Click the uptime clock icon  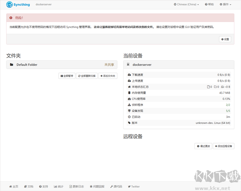(x=129, y=117)
